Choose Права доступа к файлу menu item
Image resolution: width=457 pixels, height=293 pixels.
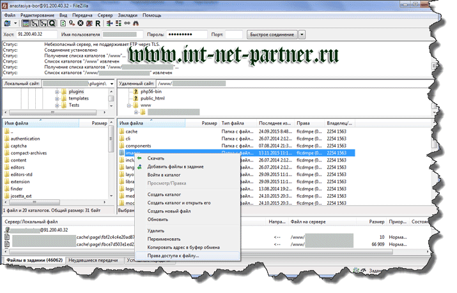(188, 256)
